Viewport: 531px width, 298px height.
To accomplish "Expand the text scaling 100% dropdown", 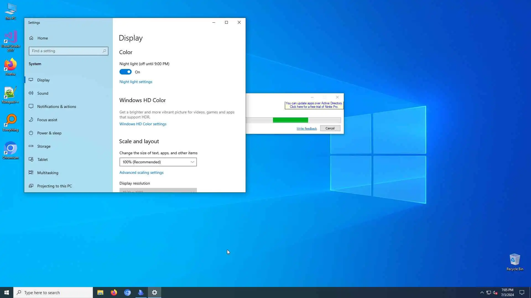I will 158,162.
